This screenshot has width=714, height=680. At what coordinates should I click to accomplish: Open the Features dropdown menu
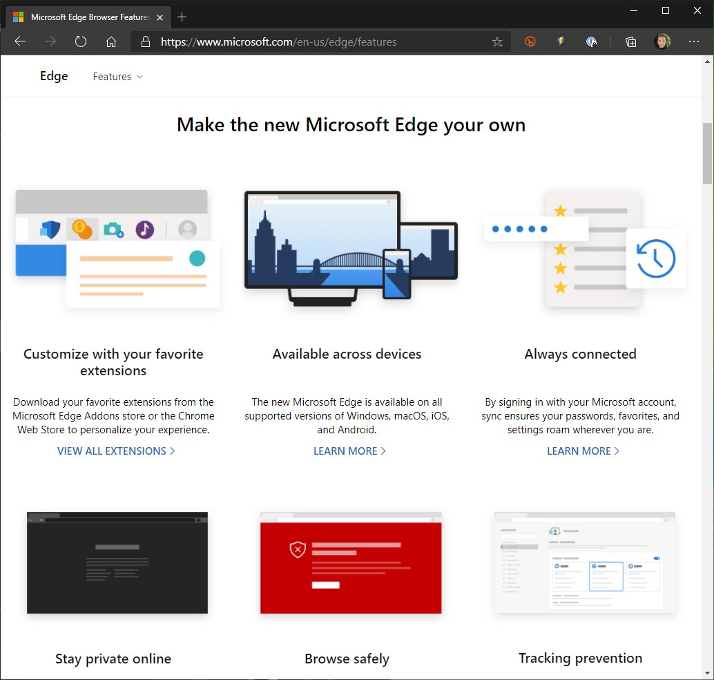(x=117, y=76)
